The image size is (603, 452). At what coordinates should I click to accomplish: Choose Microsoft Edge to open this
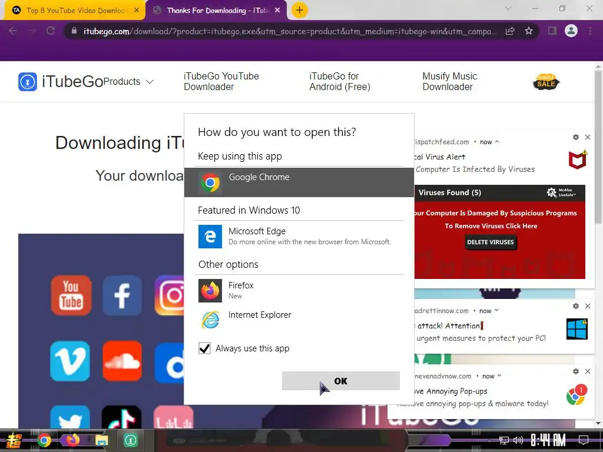point(299,236)
